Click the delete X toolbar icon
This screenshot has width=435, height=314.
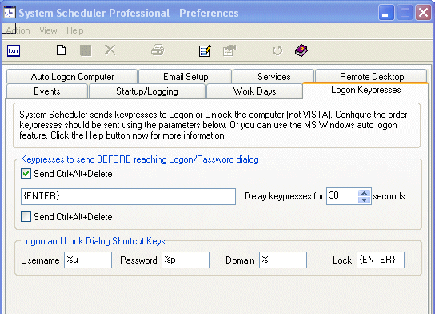pyautogui.click(x=110, y=50)
